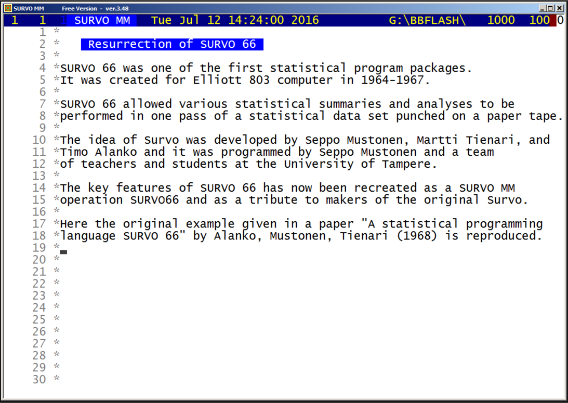568x403 pixels.
Task: Click line number 30 in the margin
Action: pos(39,380)
